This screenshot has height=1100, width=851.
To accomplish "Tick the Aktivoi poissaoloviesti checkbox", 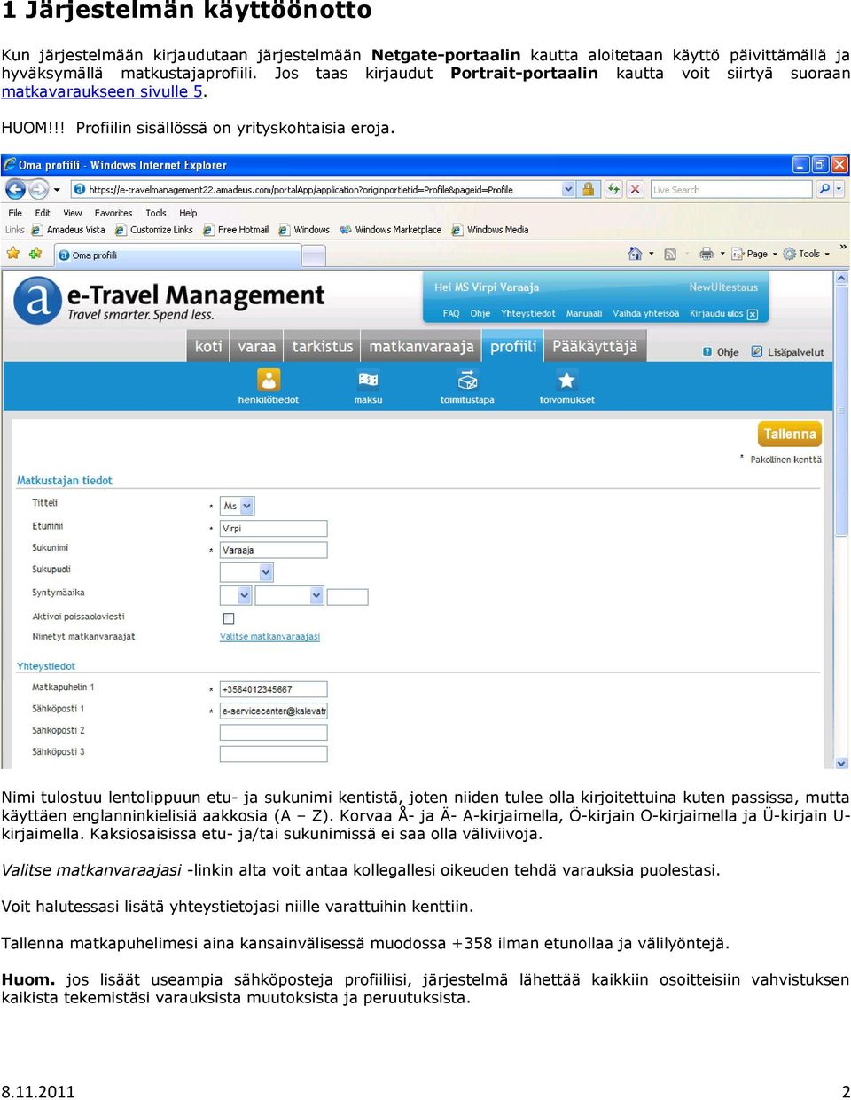I will pos(229,618).
